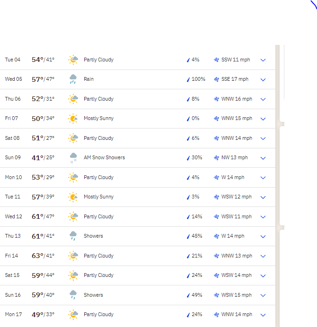Click the Sat 08 partly cloudy icon
This screenshot has height=327, width=317.
click(73, 138)
